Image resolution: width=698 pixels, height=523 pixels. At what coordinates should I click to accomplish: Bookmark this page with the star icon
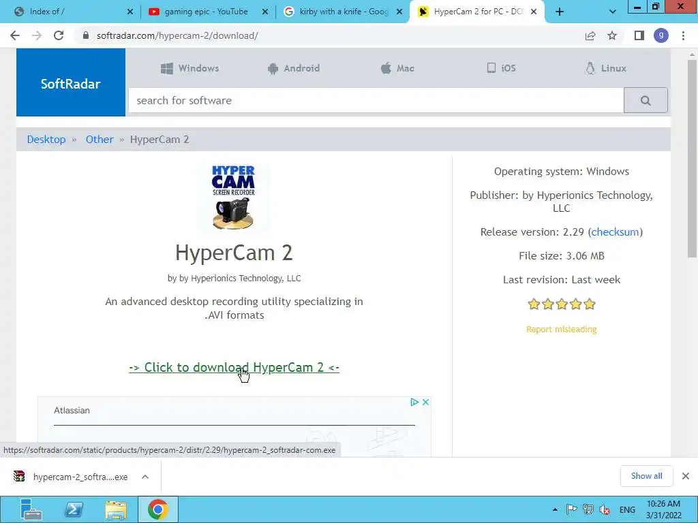click(x=612, y=35)
